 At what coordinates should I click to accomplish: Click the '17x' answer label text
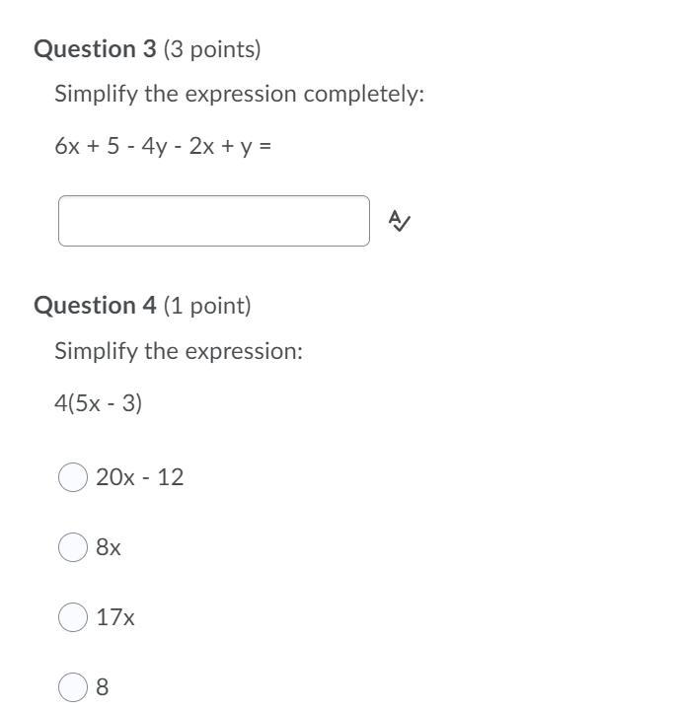tap(115, 617)
